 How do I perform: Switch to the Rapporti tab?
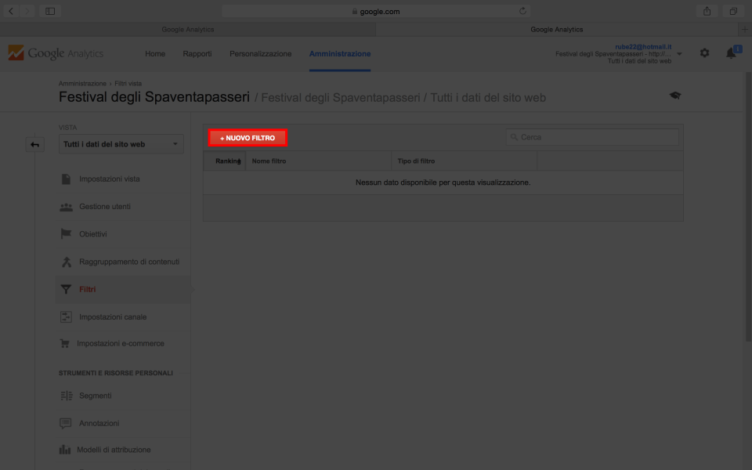[197, 54]
